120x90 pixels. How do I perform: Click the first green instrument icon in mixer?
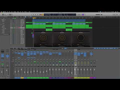pos(28,63)
